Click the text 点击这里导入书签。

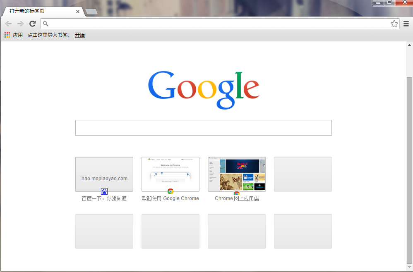49,35
